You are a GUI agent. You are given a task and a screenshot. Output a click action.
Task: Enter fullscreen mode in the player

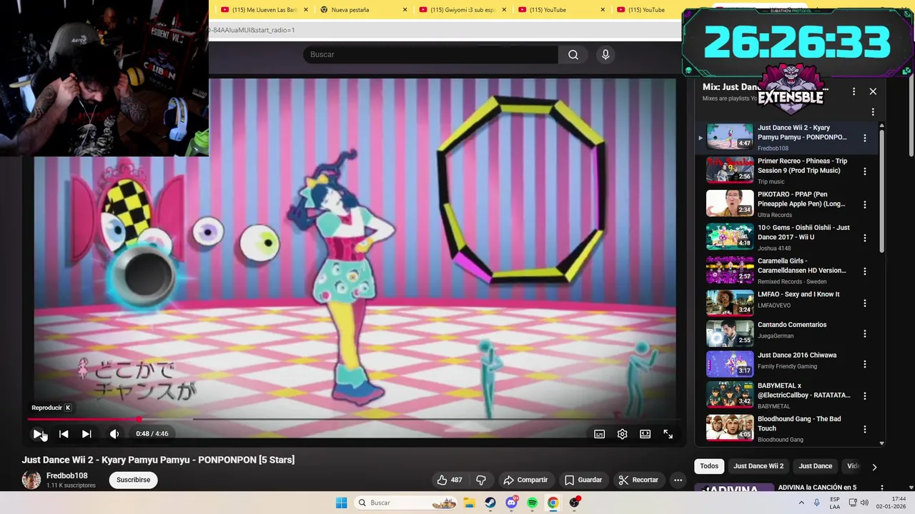tap(668, 434)
